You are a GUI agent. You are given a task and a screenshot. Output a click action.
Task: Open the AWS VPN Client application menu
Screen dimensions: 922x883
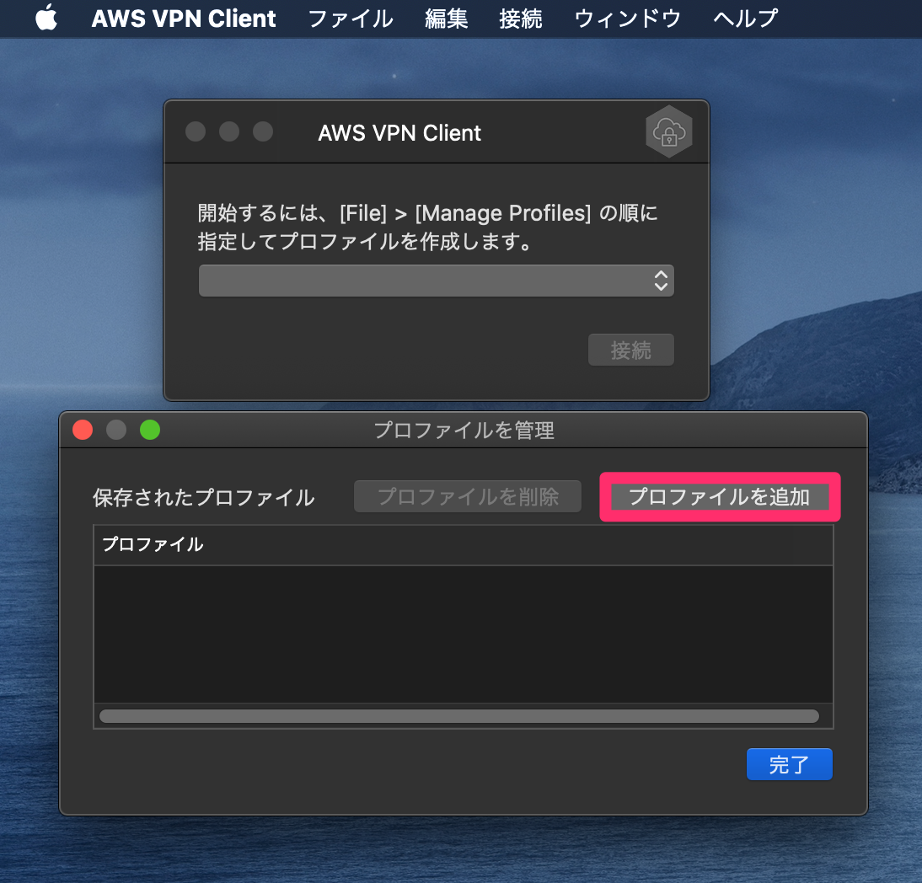pos(184,19)
